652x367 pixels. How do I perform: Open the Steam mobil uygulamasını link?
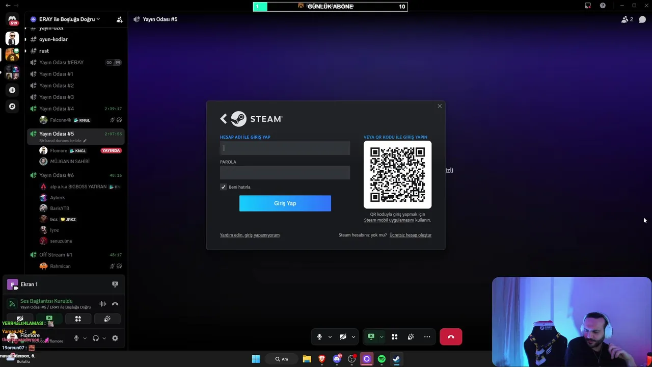pos(389,220)
